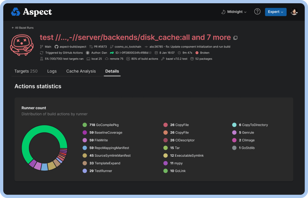Viewport: 308px width, 198px height.
Task: Select the 12 ExecutableSymlink legend entry
Action: [183, 156]
